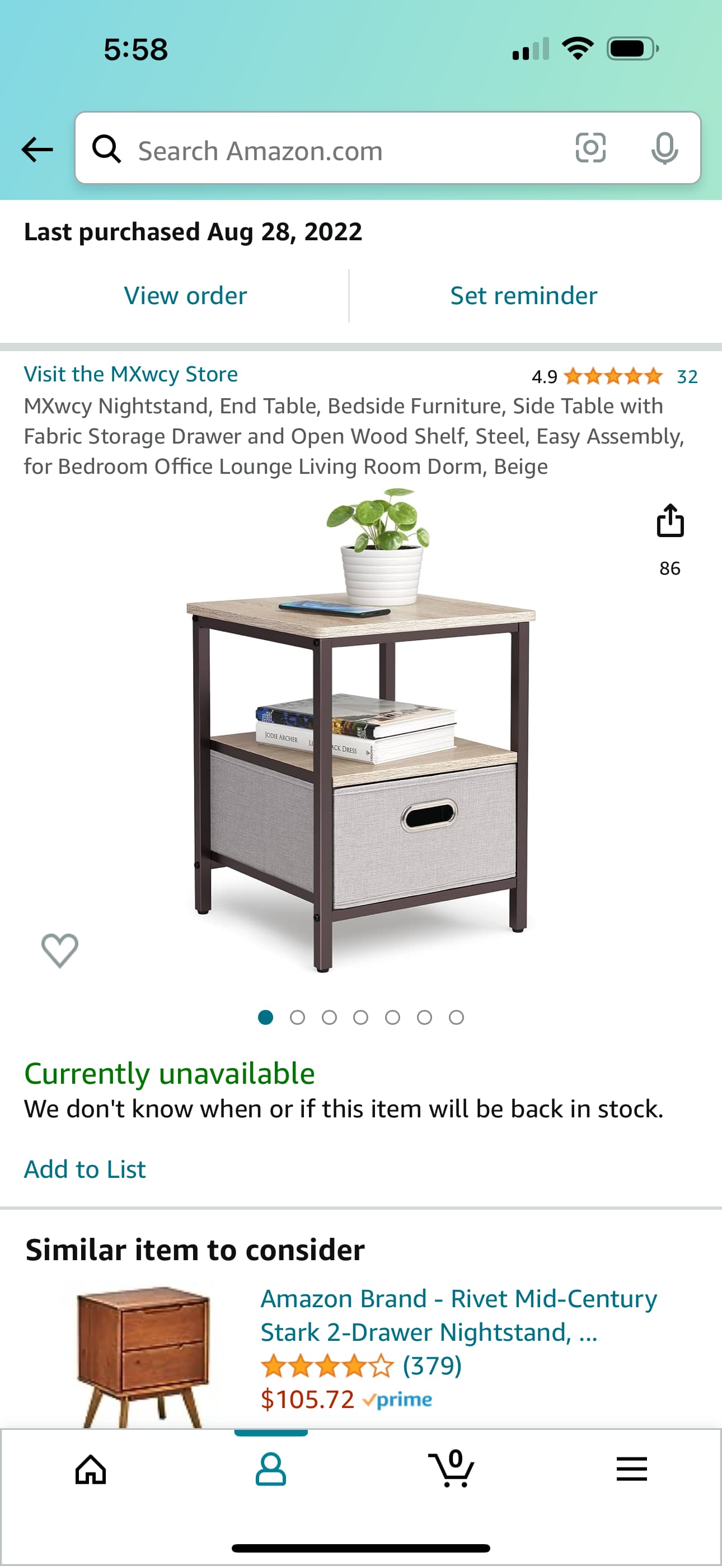This screenshot has width=722, height=1566.
Task: Tap the microphone voice search icon
Action: coord(664,148)
